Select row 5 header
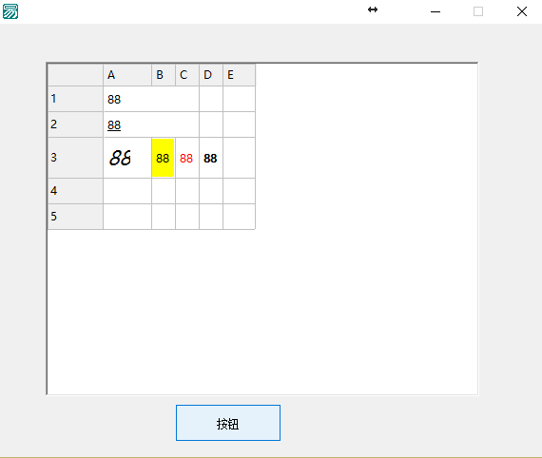Screen dimensions: 542x458 [x=75, y=217]
